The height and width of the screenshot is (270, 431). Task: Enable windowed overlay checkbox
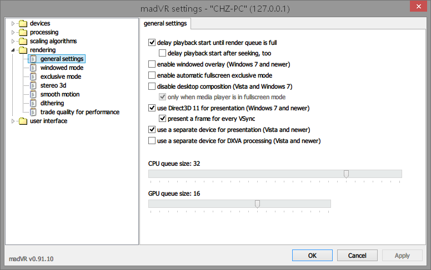coord(152,64)
